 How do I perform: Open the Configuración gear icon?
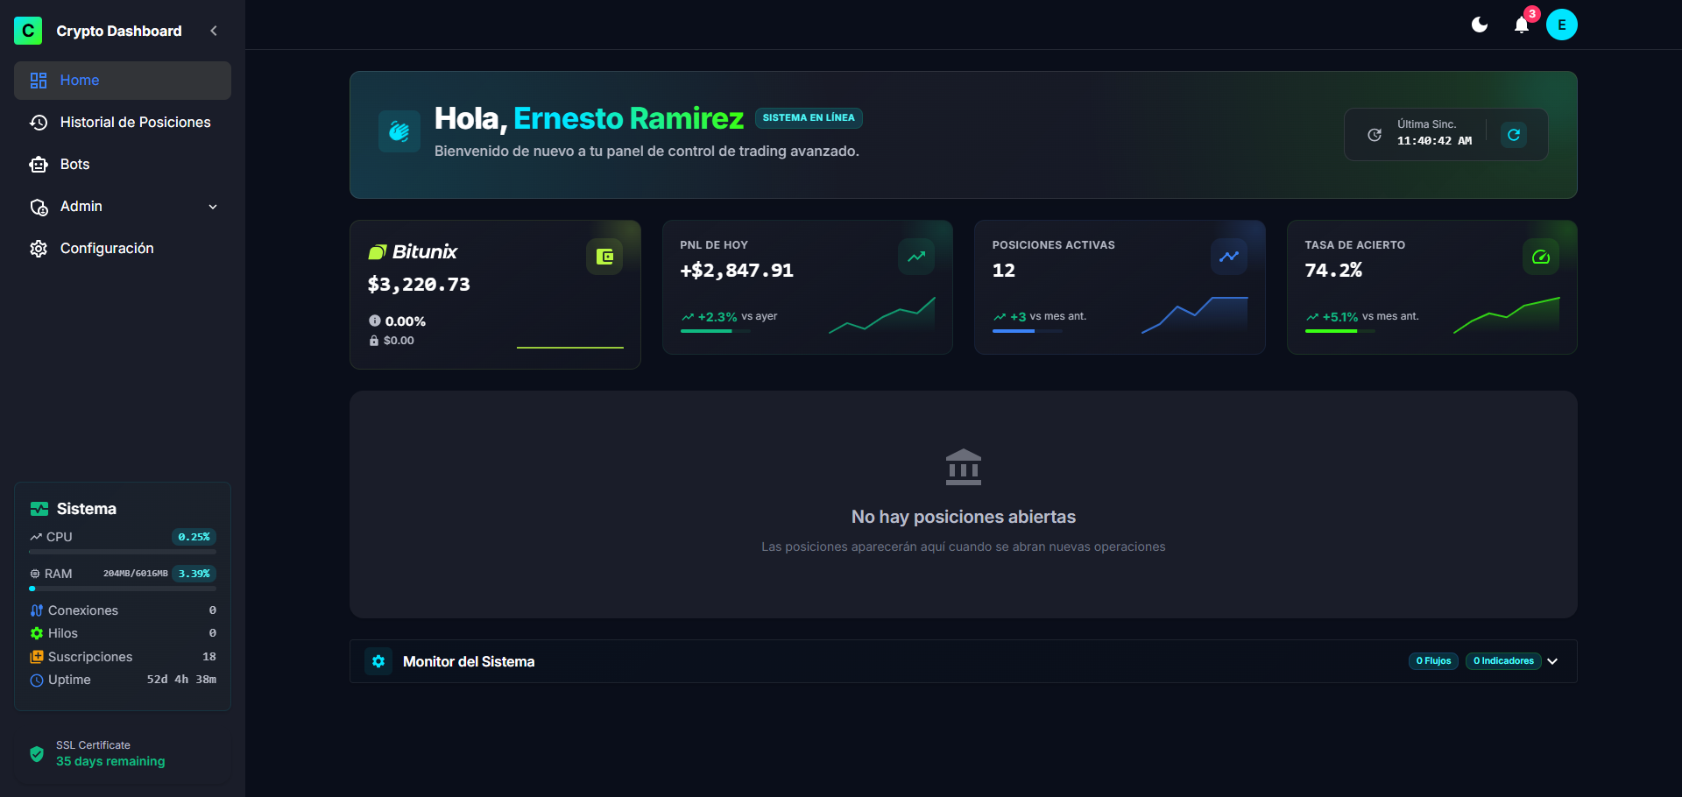point(38,248)
